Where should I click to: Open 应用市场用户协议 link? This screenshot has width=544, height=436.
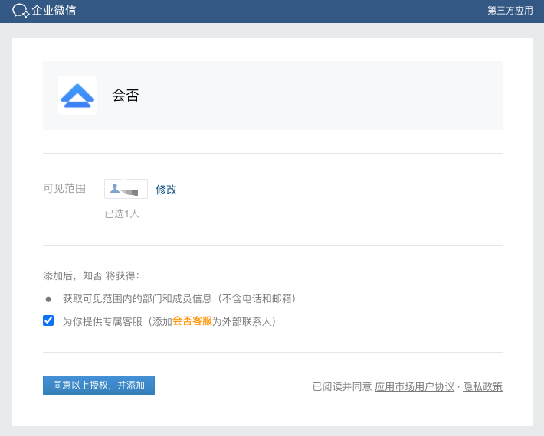click(x=415, y=386)
